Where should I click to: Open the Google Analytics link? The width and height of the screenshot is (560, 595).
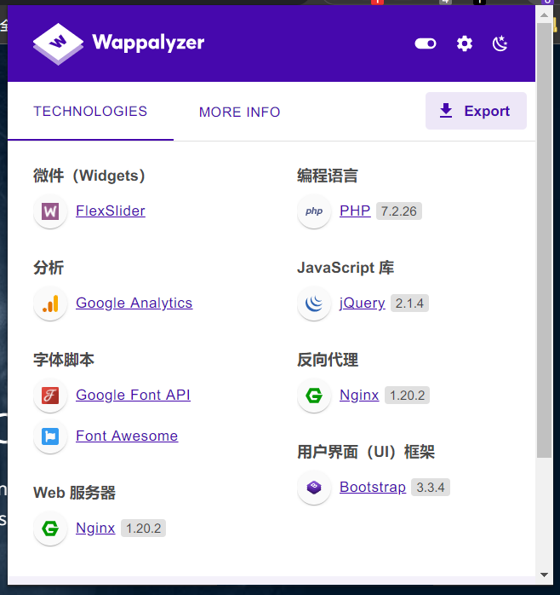point(134,303)
